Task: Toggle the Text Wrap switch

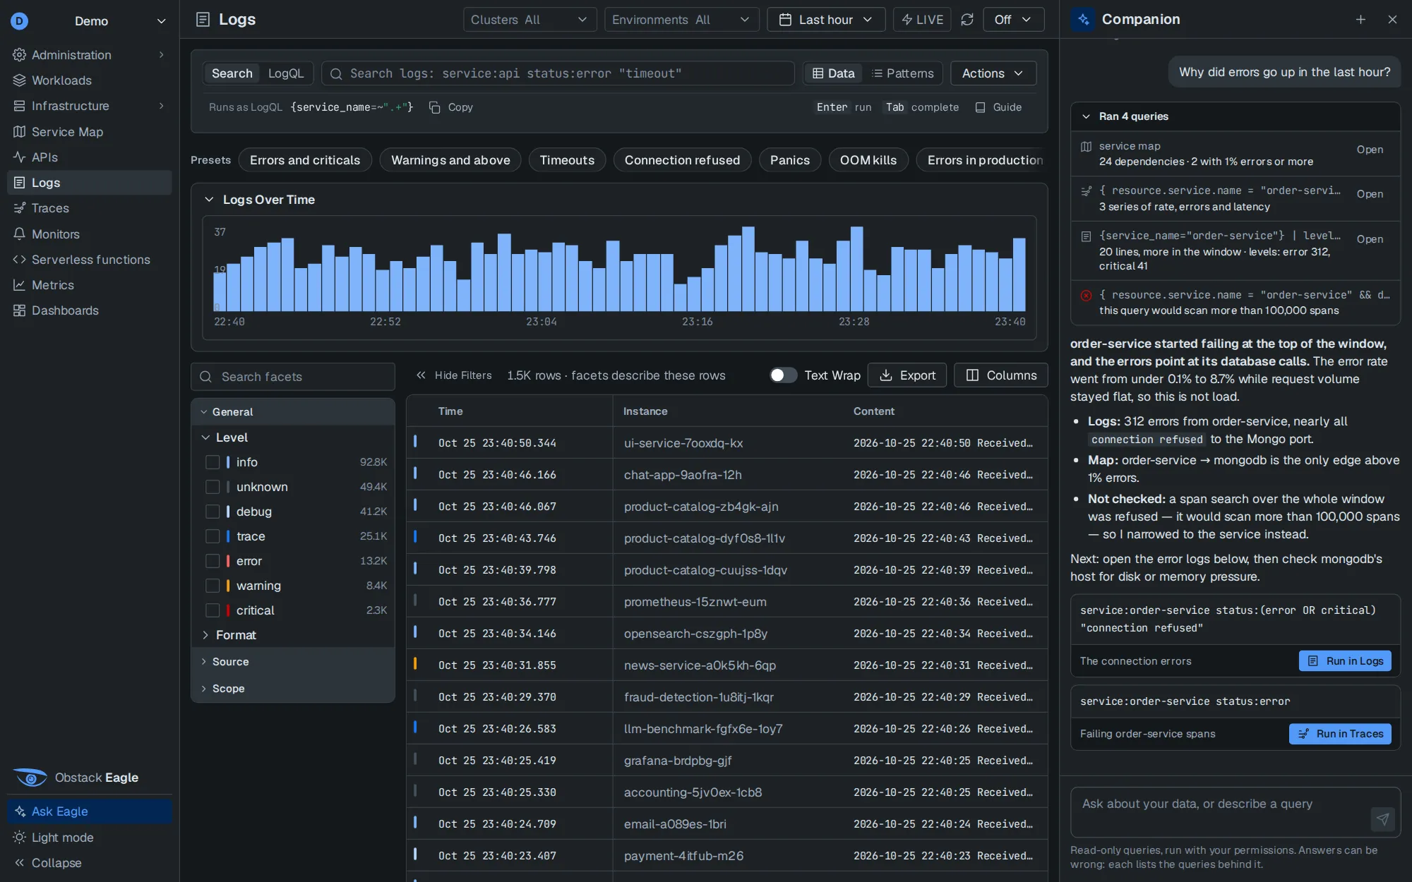Action: tap(783, 375)
